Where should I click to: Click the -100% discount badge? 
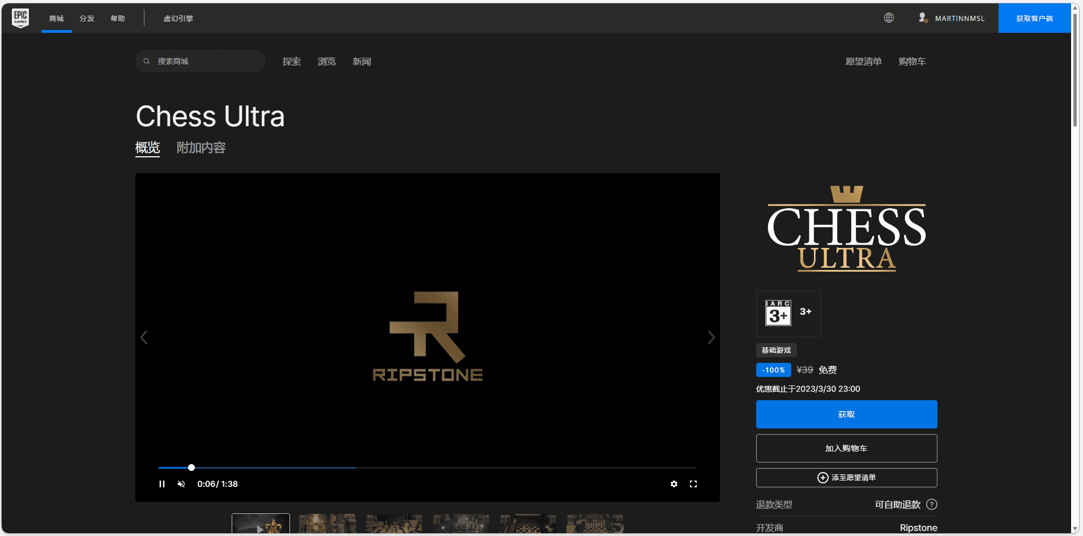click(774, 370)
